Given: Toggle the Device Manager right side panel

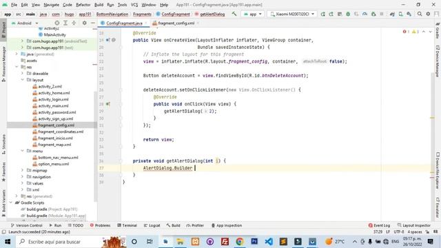Looking at the screenshot, I should (x=438, y=61).
